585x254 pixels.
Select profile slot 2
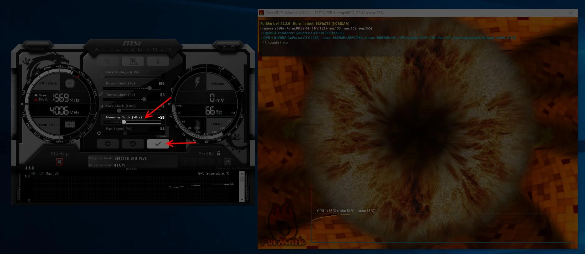click(194, 162)
